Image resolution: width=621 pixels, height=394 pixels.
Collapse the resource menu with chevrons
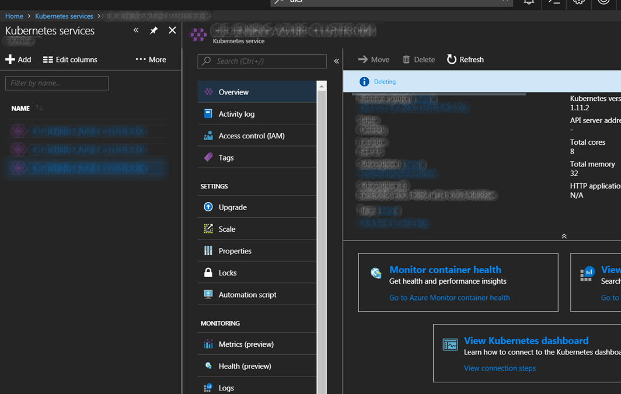click(x=336, y=61)
